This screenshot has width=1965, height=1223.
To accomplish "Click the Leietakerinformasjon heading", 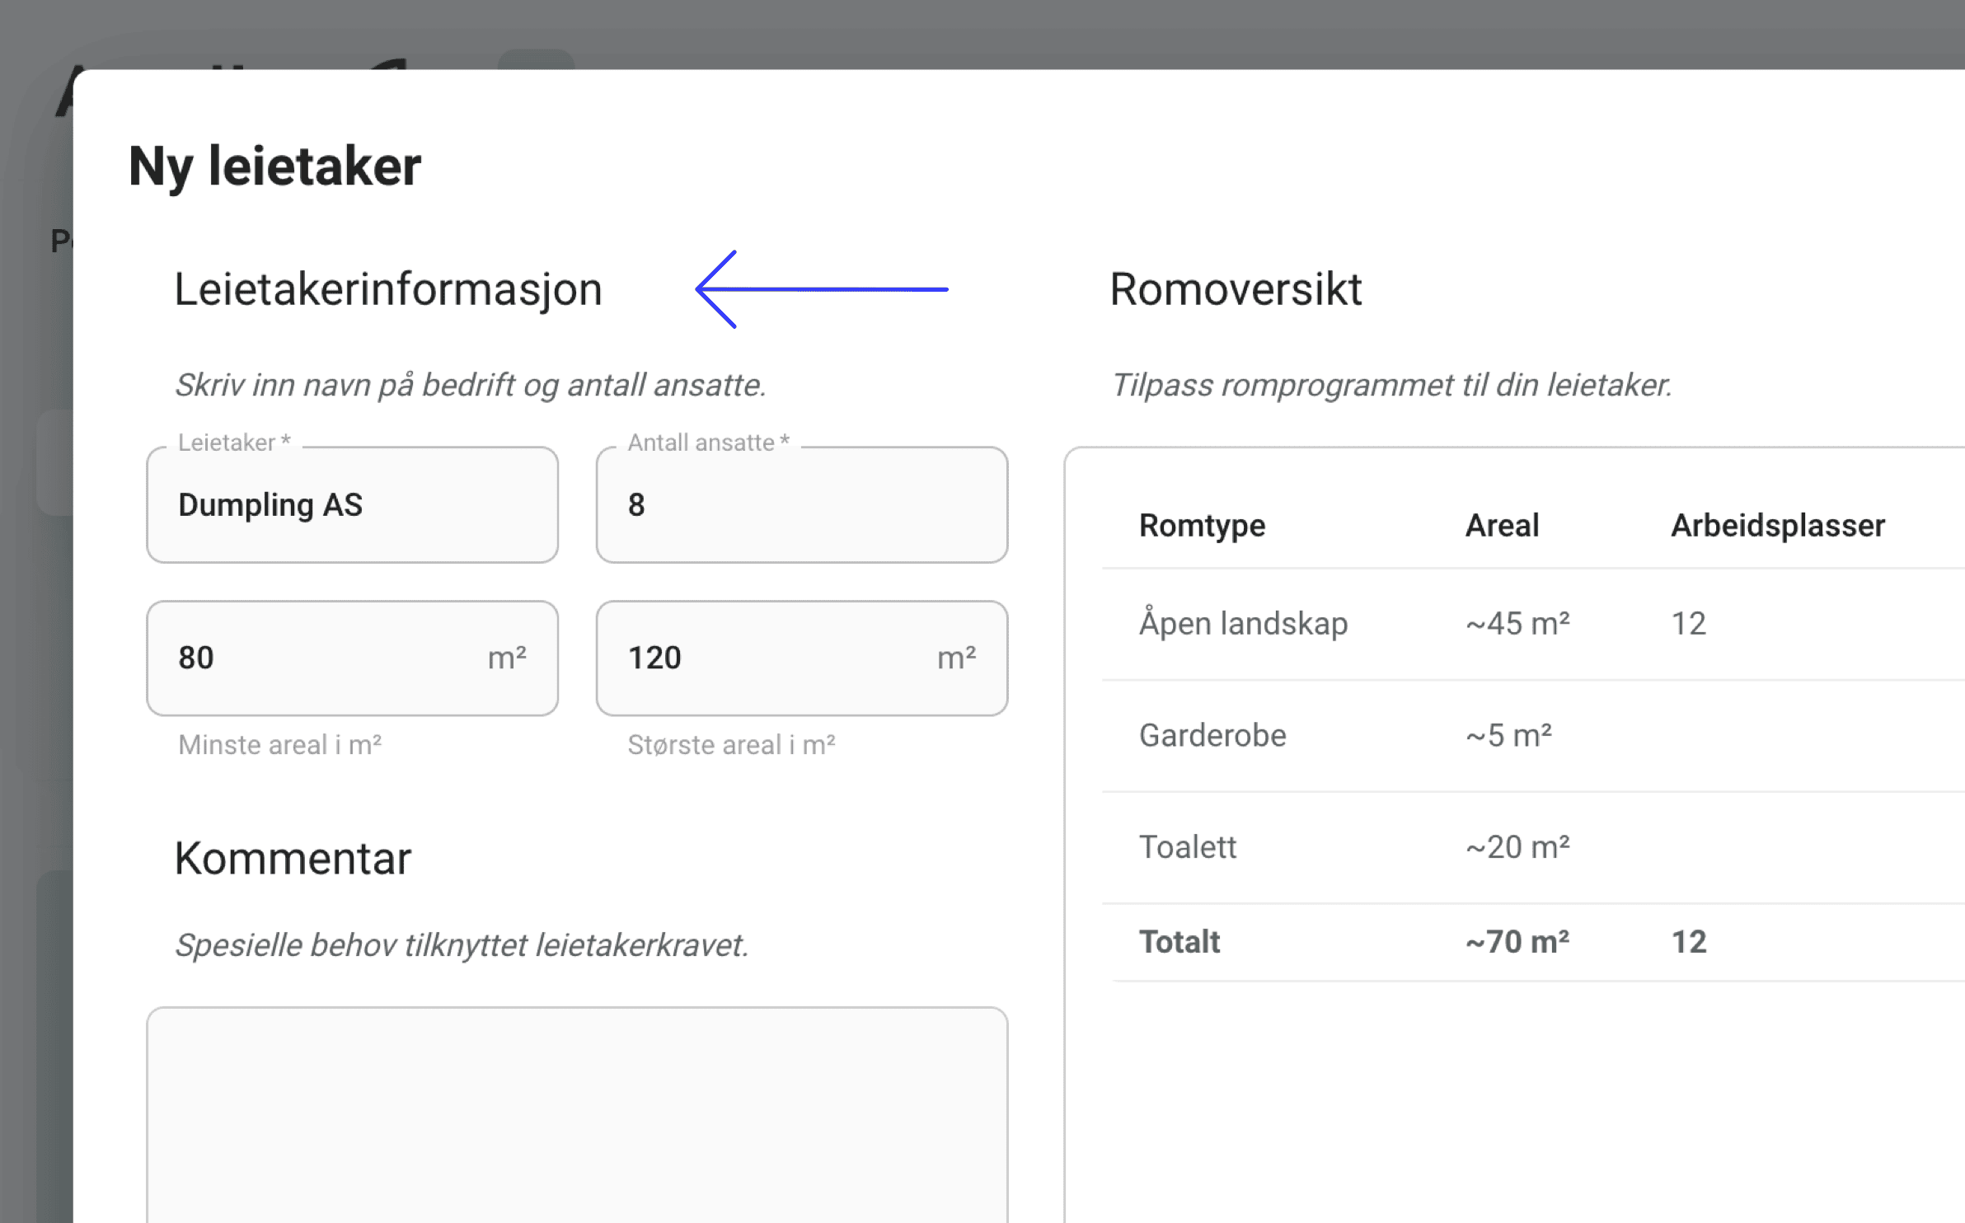I will 388,290.
